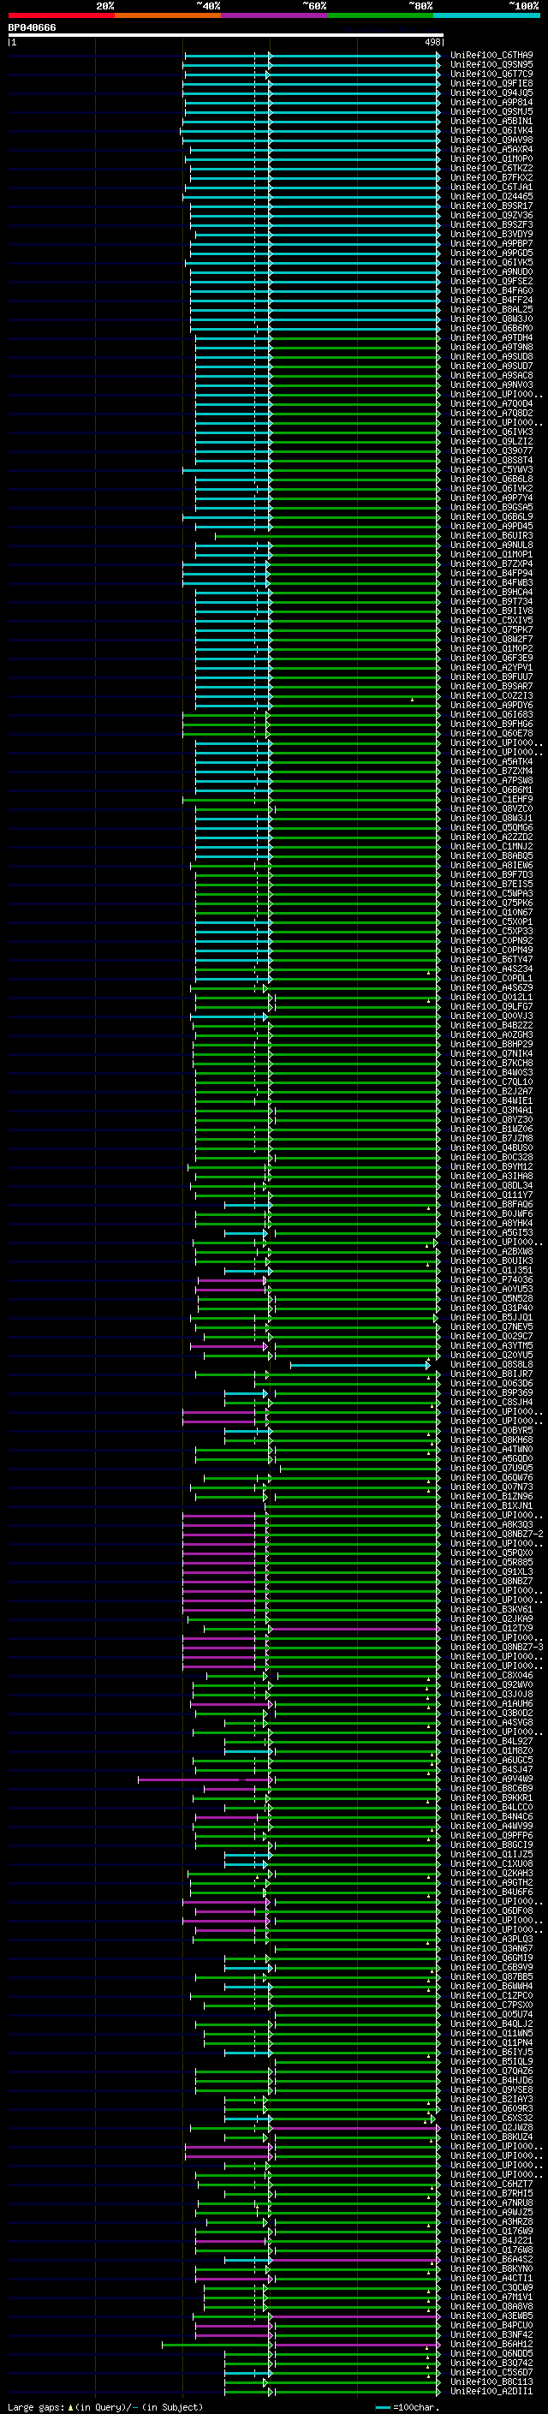Click the purple segment of the identity scale
Image resolution: width=548 pixels, height=2414 pixels.
273,15
